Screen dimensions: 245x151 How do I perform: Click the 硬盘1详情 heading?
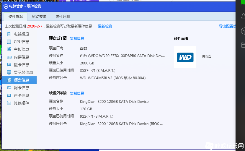point(58,38)
